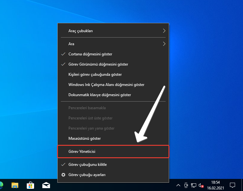Select Masaüstünü göster

(84, 138)
